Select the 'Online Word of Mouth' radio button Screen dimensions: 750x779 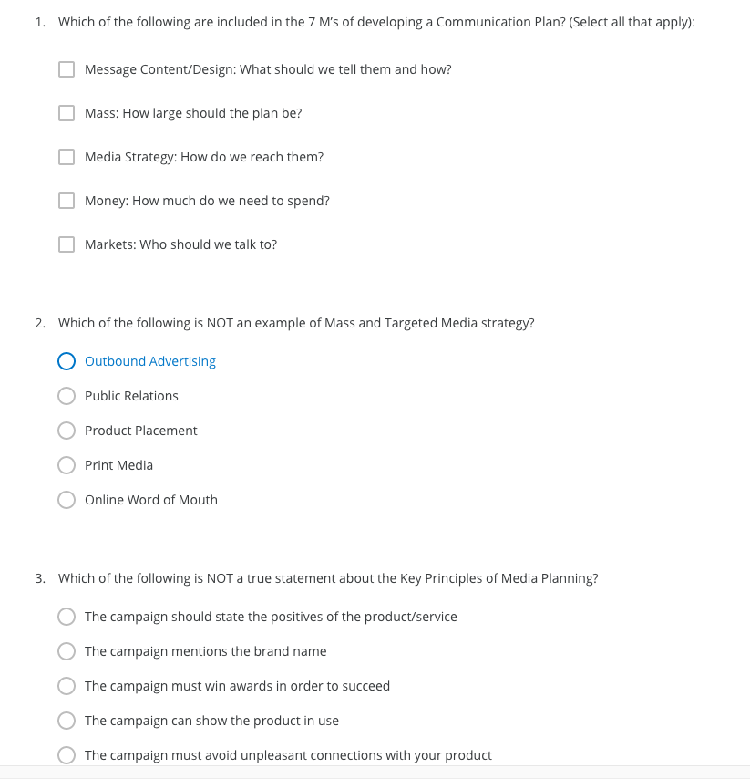tap(66, 500)
